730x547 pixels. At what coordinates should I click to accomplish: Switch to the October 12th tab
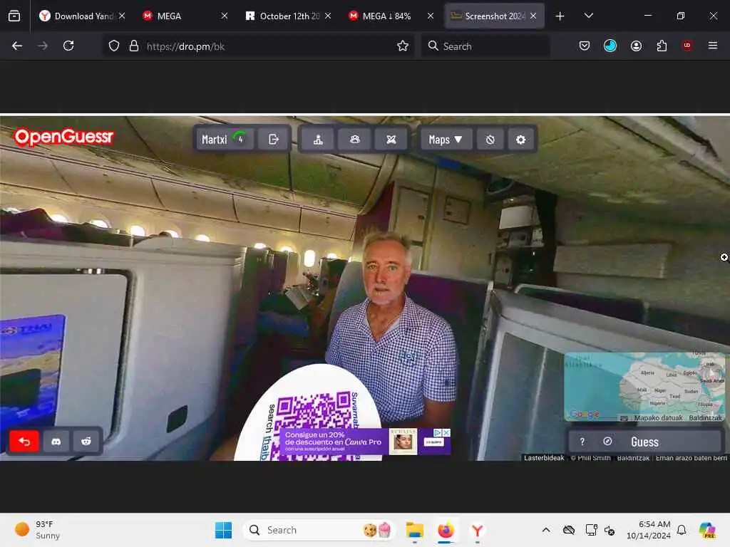tap(288, 16)
